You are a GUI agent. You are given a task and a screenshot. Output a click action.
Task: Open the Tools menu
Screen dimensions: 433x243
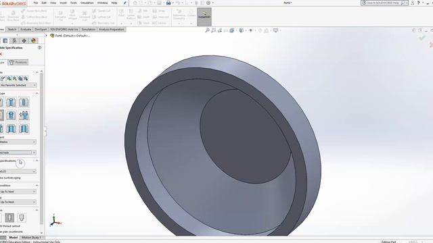[74, 3]
